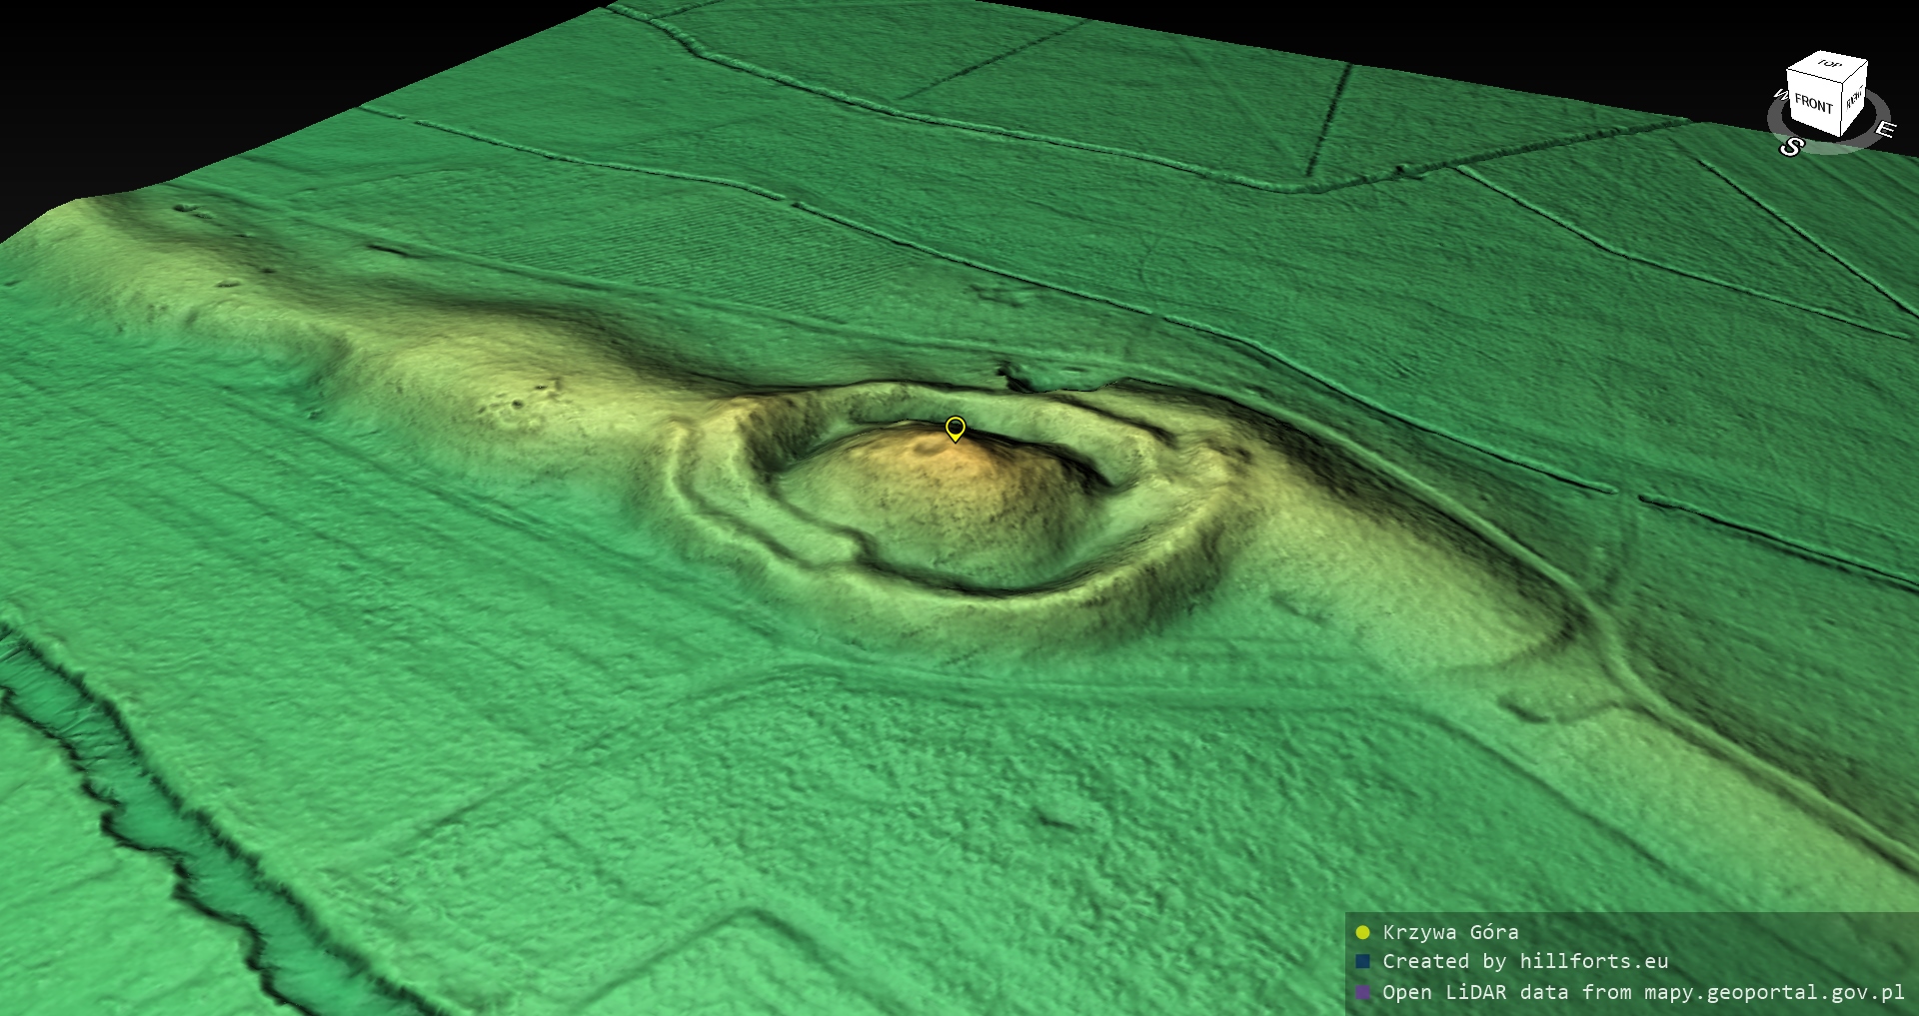The image size is (1919, 1016).
Task: Click the yellow location pin on the hilltop
Action: 955,429
